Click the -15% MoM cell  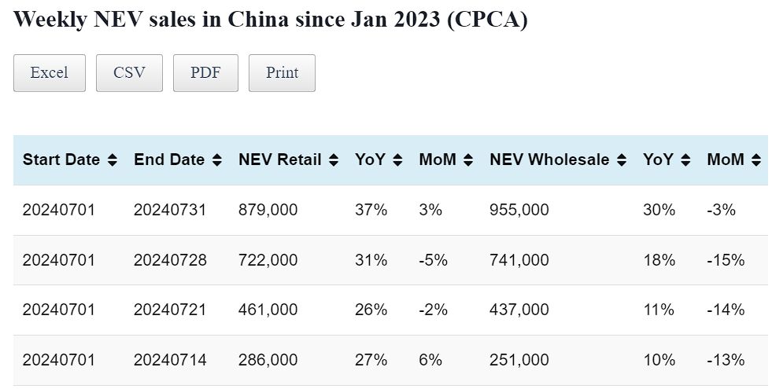coord(726,260)
